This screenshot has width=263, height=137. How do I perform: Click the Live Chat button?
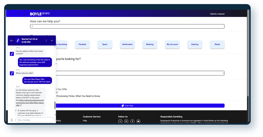click(127, 106)
